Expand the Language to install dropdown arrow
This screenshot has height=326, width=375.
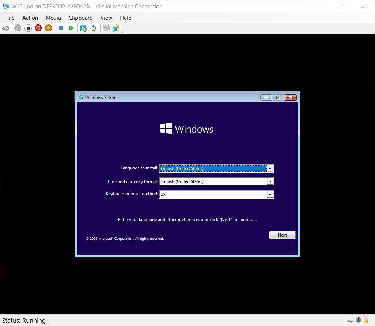[270, 169]
